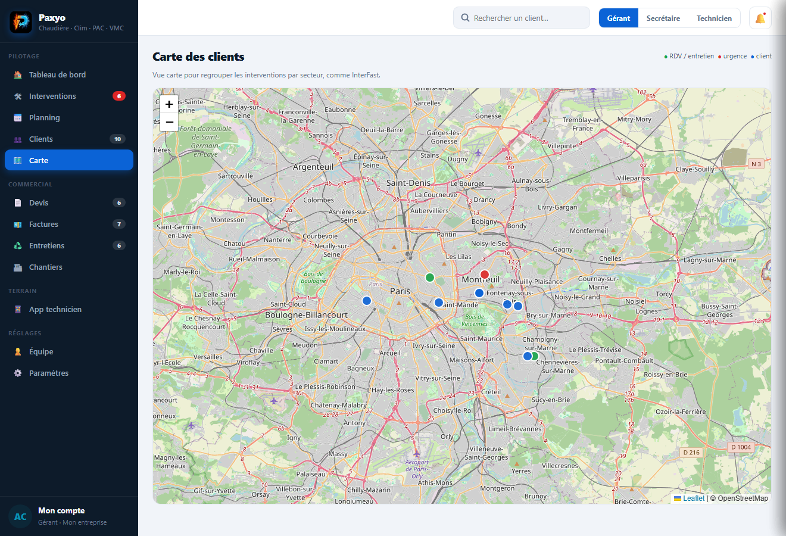The width and height of the screenshot is (786, 536).
Task: Open the Planning calendar section
Action: (69, 117)
